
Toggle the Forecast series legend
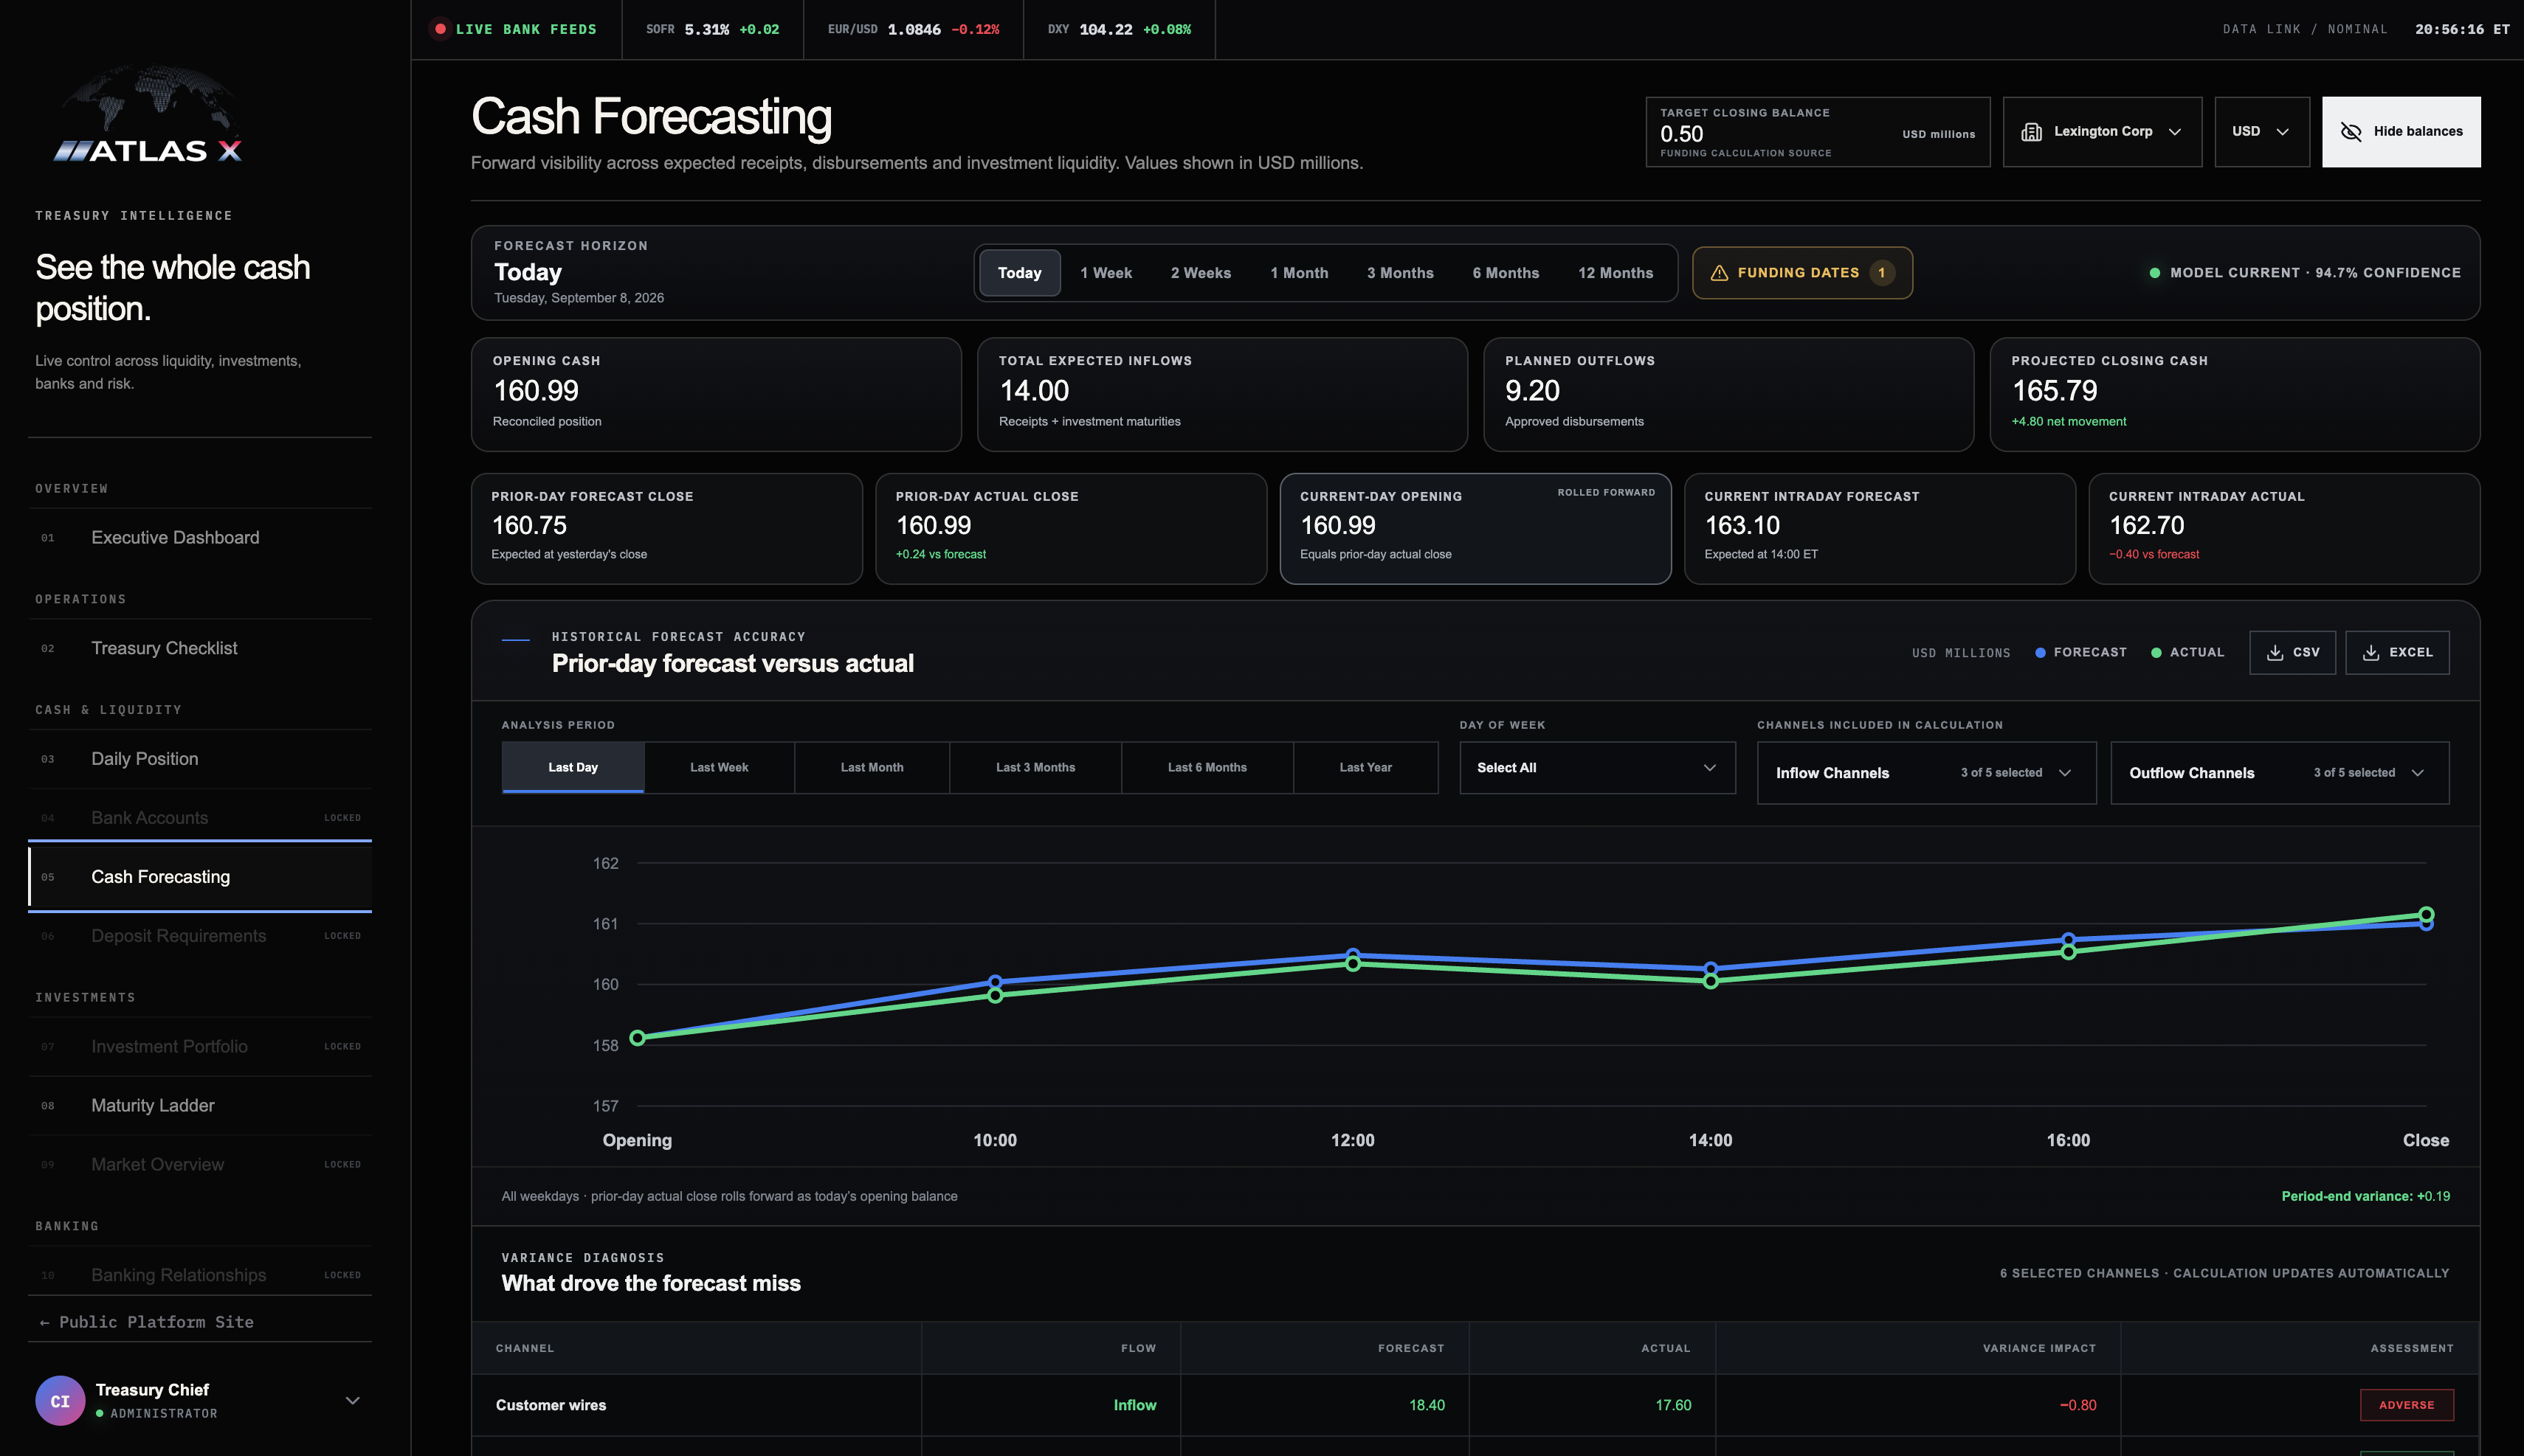(2081, 652)
